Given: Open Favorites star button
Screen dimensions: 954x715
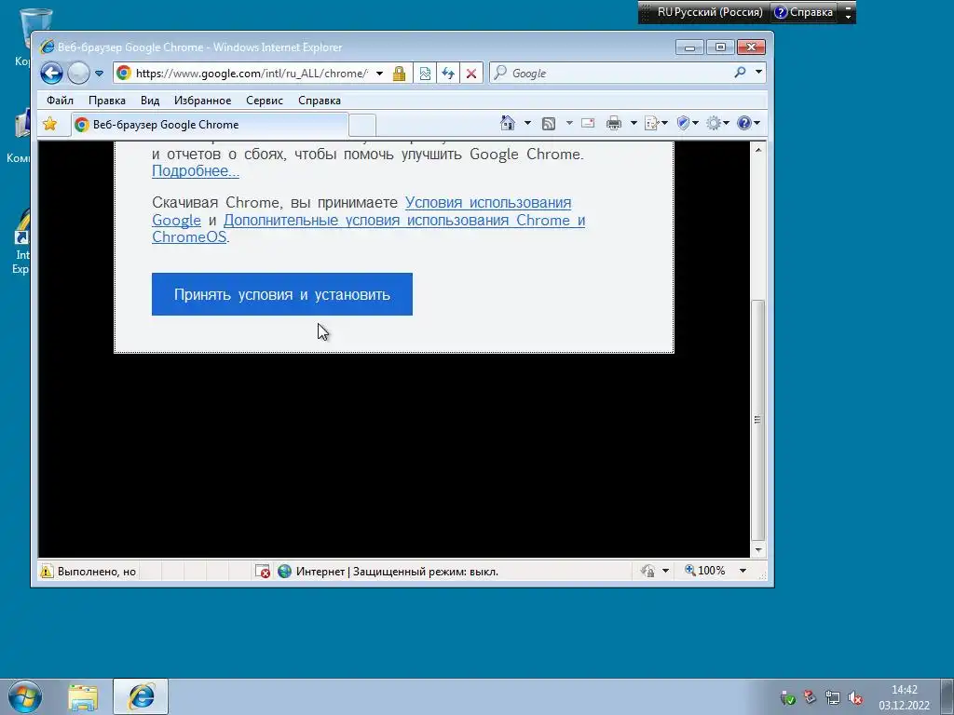Looking at the screenshot, I should pyautogui.click(x=50, y=124).
